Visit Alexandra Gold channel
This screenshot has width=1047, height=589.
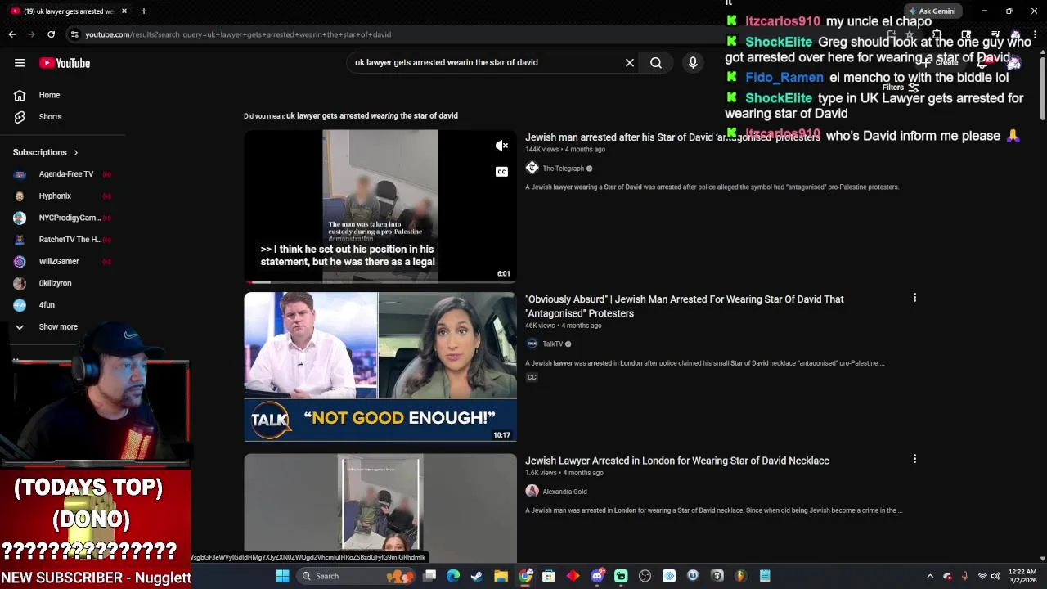564,492
